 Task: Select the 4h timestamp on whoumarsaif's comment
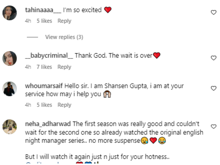[x=28, y=105]
